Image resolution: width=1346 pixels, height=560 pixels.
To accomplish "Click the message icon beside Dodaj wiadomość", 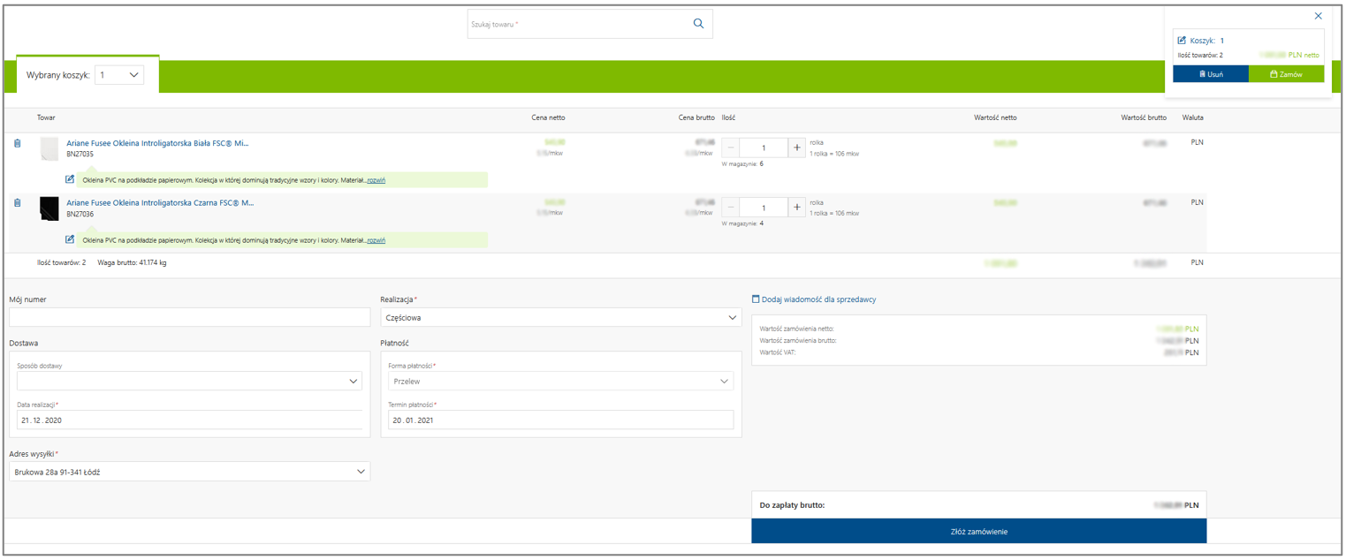I will coord(756,299).
